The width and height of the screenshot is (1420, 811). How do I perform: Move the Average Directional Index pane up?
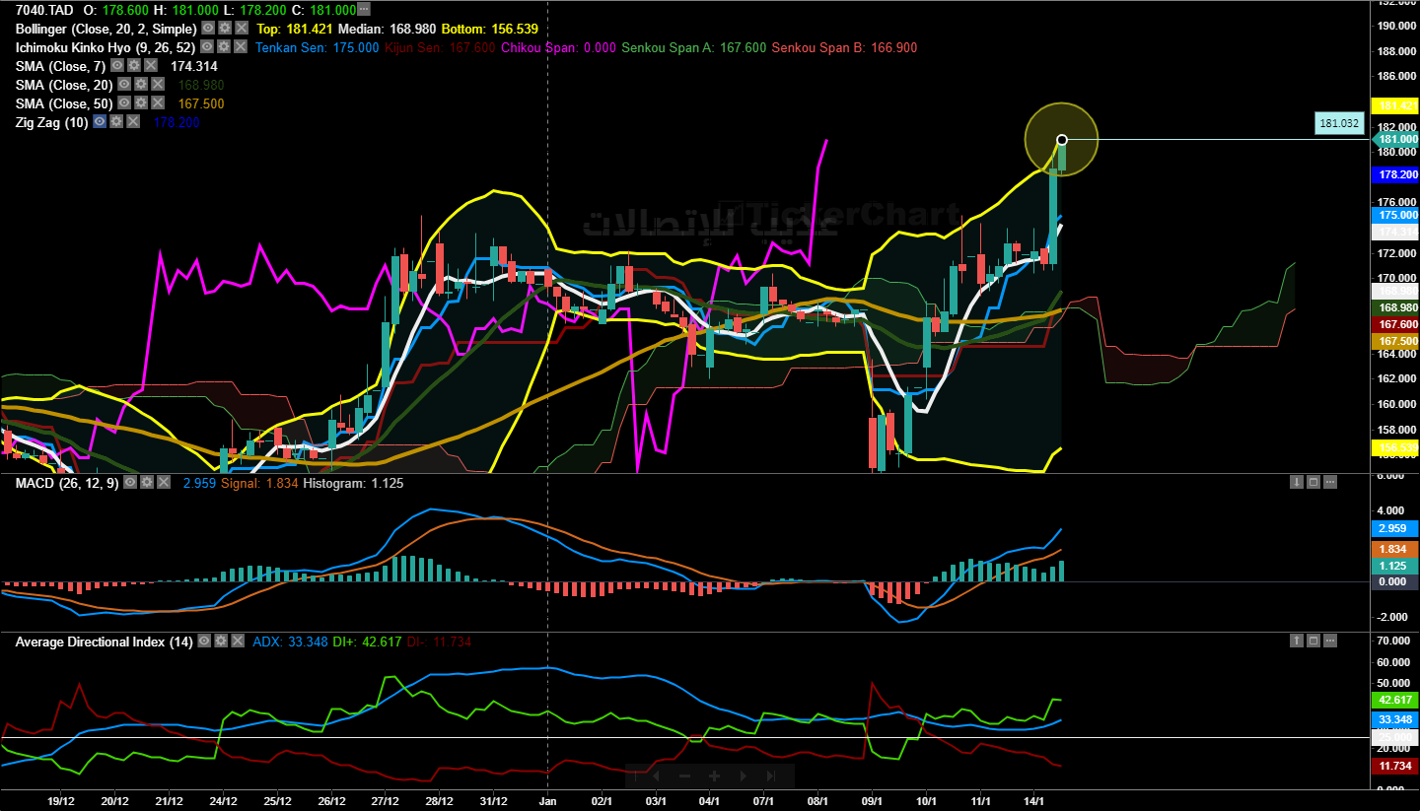[x=1297, y=641]
